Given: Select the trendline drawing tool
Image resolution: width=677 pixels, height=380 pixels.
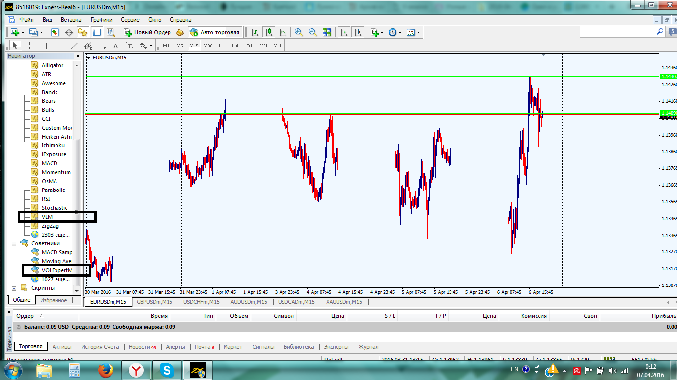Looking at the screenshot, I should tap(74, 46).
